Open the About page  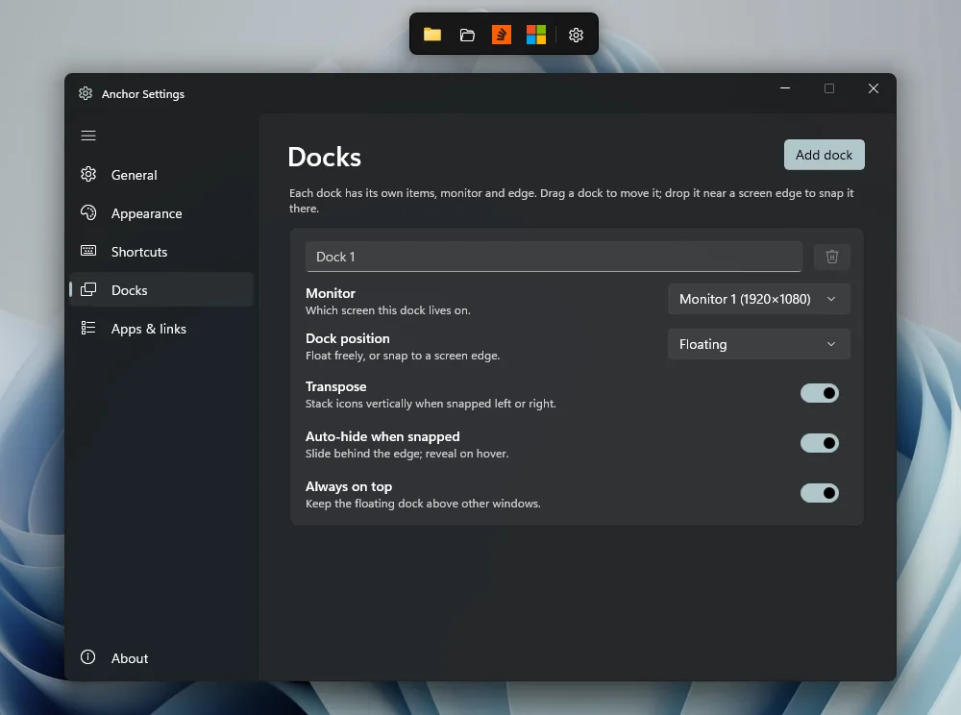[x=161, y=658]
